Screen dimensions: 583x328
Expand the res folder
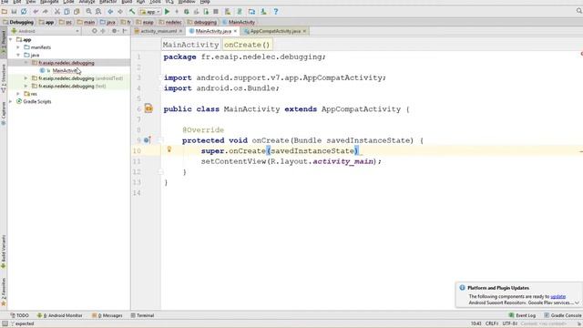[18, 94]
